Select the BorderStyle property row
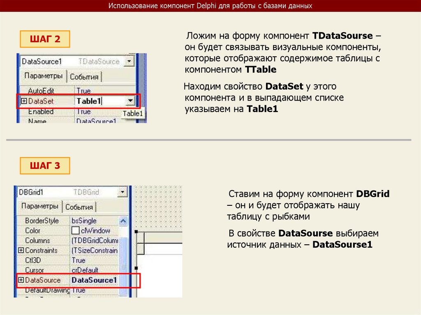Viewport: 421px width, 315px height. coord(68,221)
